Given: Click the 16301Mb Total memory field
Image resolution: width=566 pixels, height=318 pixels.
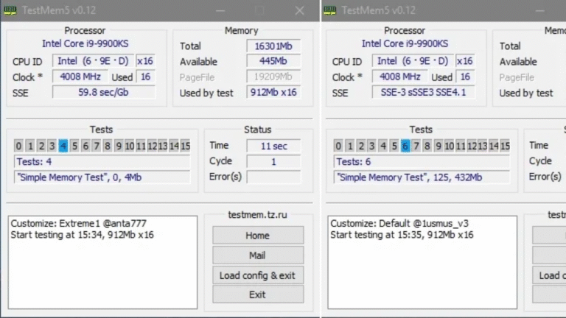Looking at the screenshot, I should (x=273, y=46).
